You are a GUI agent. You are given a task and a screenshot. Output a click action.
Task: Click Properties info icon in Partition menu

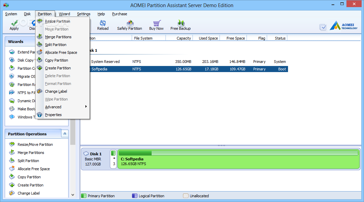(40, 114)
